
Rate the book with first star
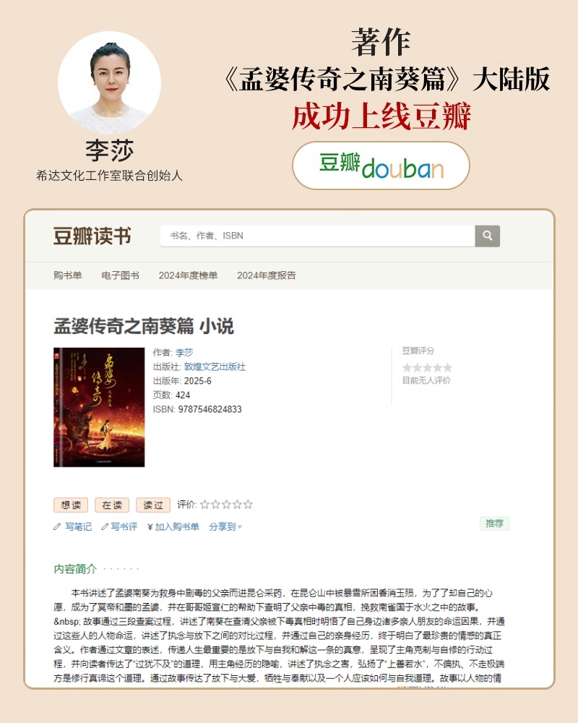click(204, 505)
